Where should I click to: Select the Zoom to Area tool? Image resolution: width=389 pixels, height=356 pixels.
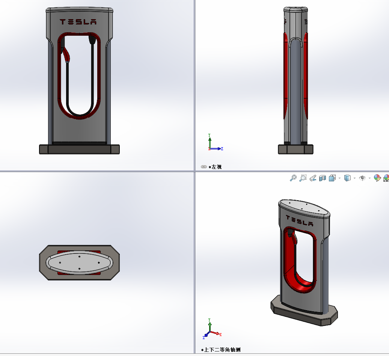[x=303, y=178]
